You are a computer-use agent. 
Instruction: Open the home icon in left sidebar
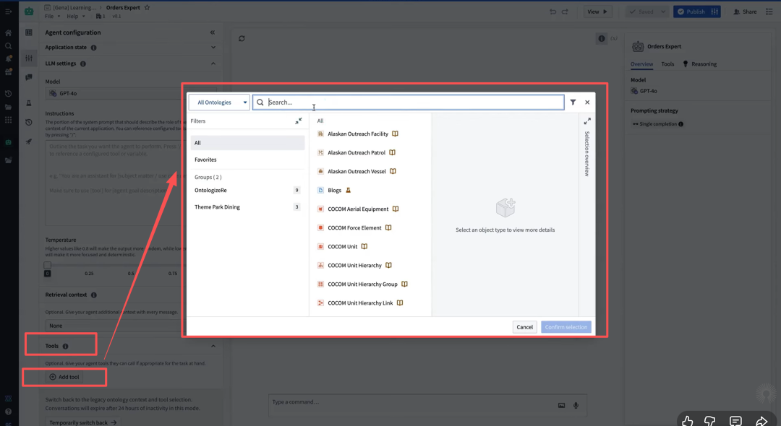pos(9,33)
